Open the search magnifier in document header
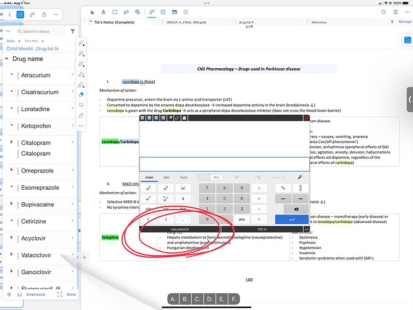The height and width of the screenshot is (310, 413). (384, 12)
